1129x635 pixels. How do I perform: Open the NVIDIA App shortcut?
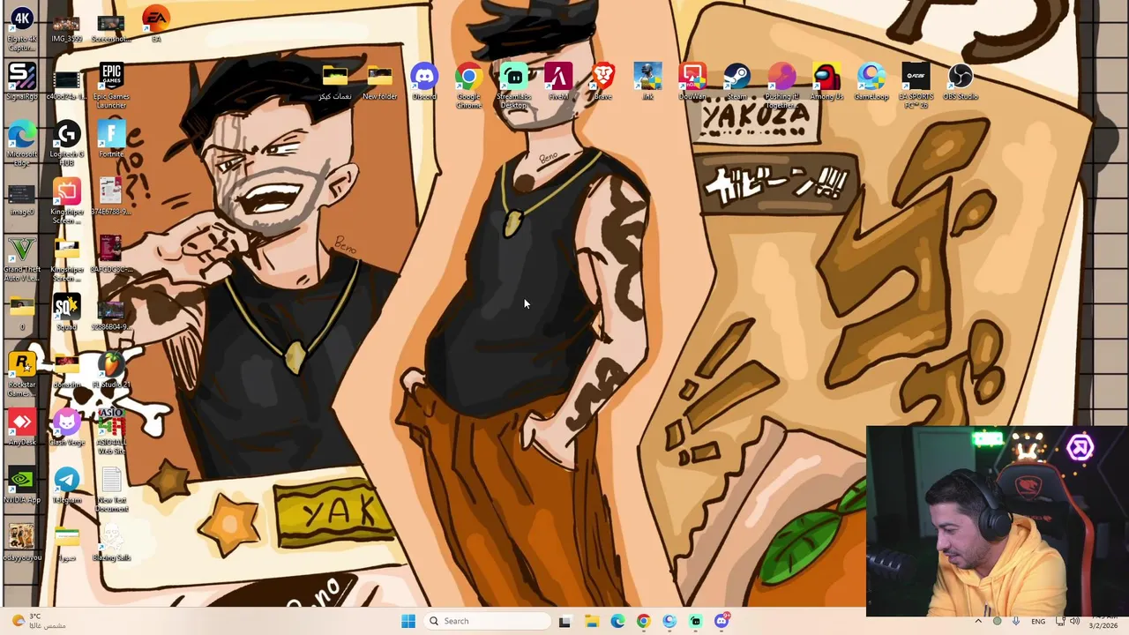coord(22,485)
